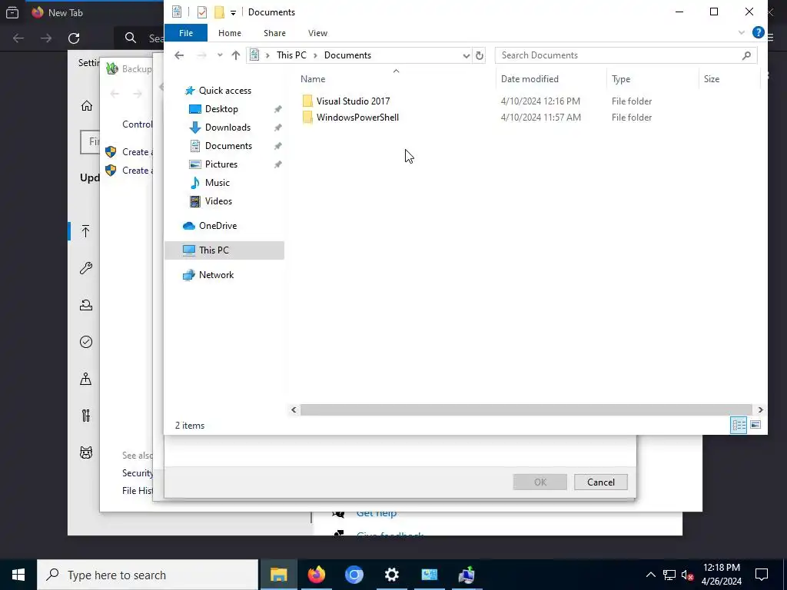Refresh the Documents folder
Image resolution: width=787 pixels, height=590 pixels.
point(480,55)
